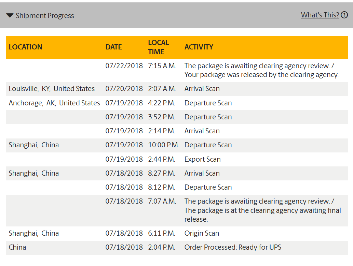Collapse the Shipment Progress triangle
This screenshot has width=353, height=266.
(10, 15)
